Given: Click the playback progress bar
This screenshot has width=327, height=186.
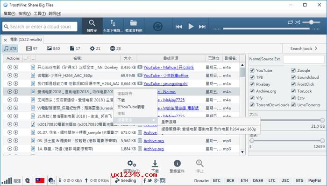Looking at the screenshot, I should pos(266,29).
